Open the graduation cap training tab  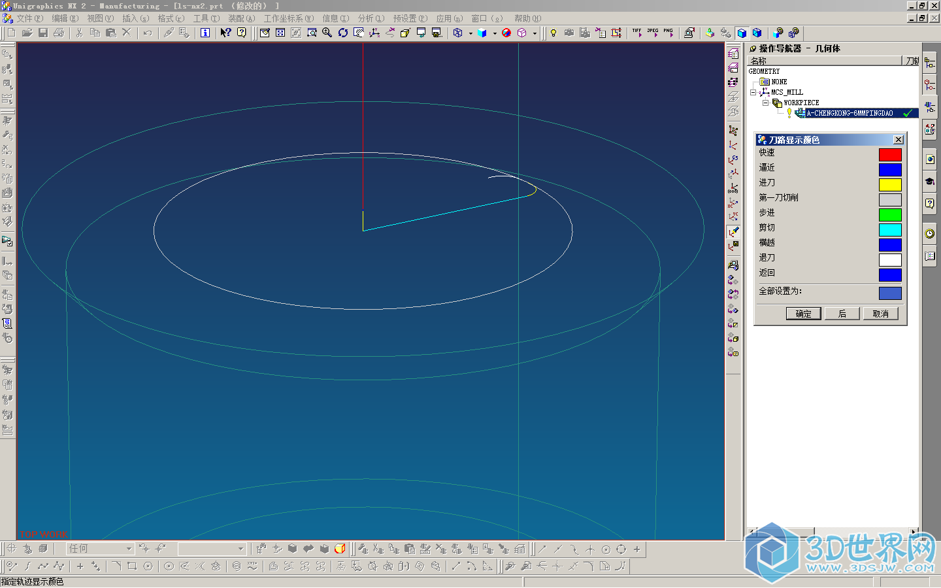930,182
